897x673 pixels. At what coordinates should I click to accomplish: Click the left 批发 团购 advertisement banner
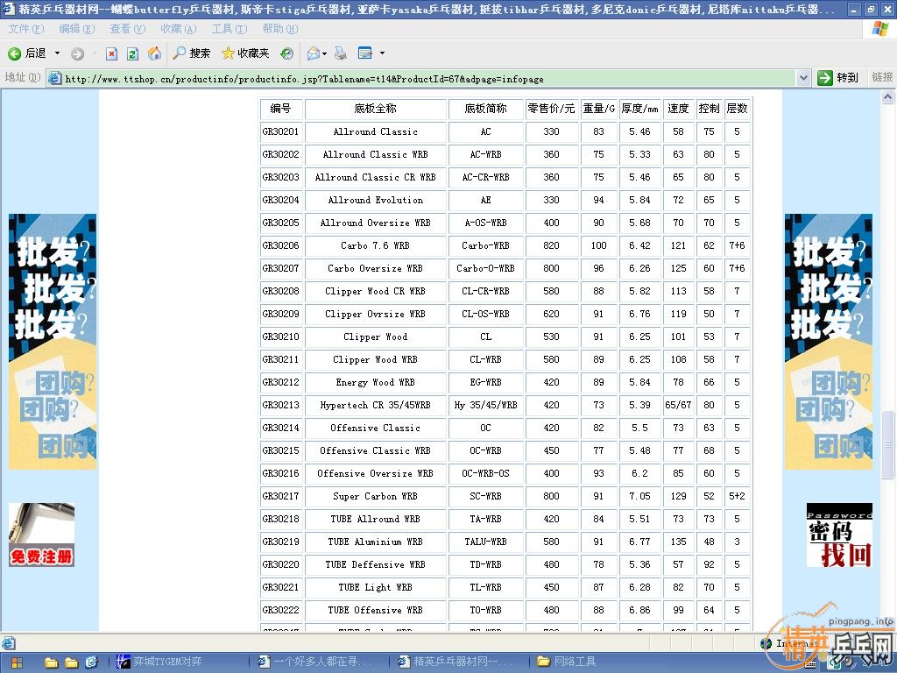pos(52,342)
